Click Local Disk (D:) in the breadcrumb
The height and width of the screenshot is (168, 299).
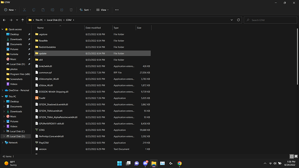54,20
